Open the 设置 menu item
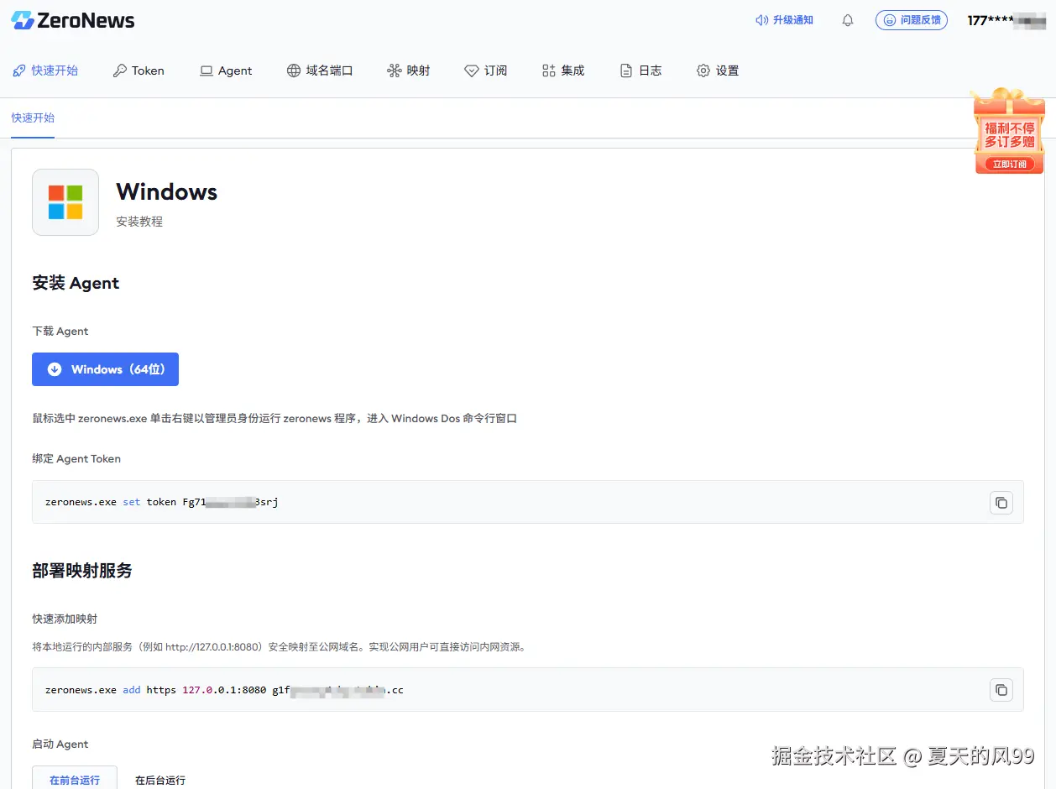The image size is (1056, 789). point(718,71)
